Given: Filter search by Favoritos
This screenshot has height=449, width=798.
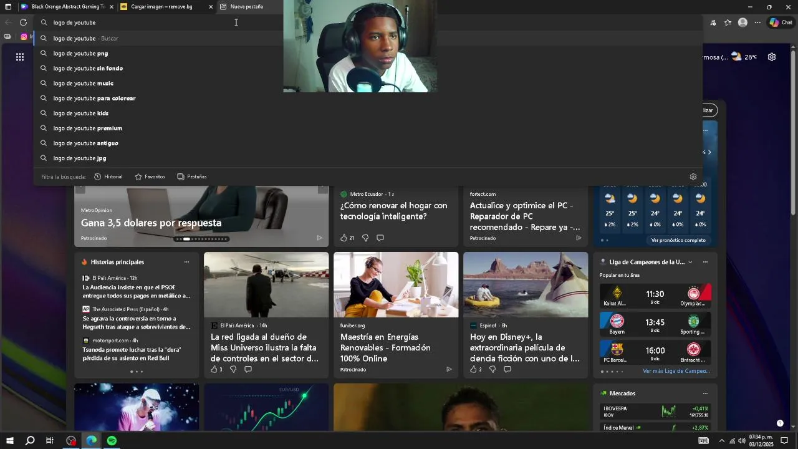Looking at the screenshot, I should [150, 176].
